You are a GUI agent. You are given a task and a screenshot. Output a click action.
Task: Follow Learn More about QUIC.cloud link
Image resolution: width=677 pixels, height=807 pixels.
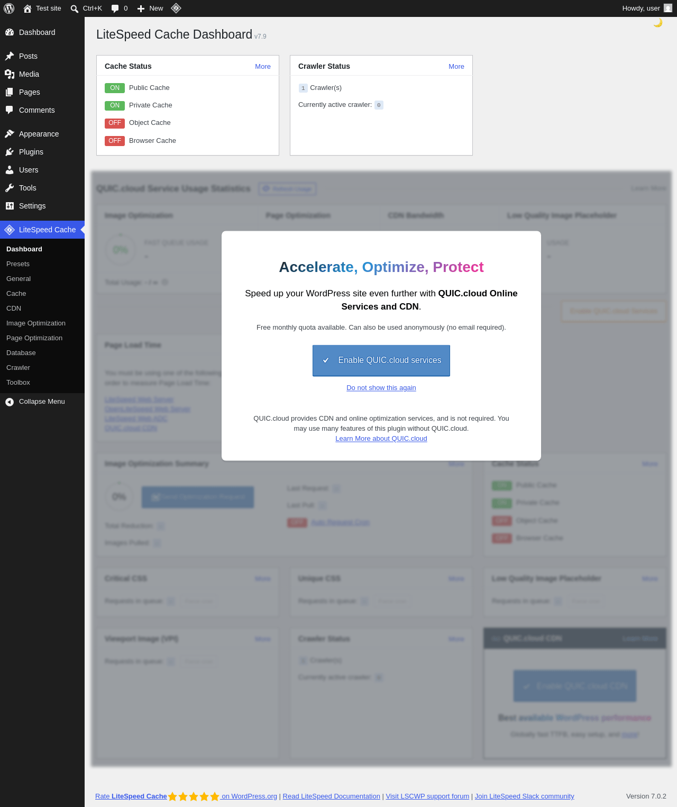coord(381,439)
